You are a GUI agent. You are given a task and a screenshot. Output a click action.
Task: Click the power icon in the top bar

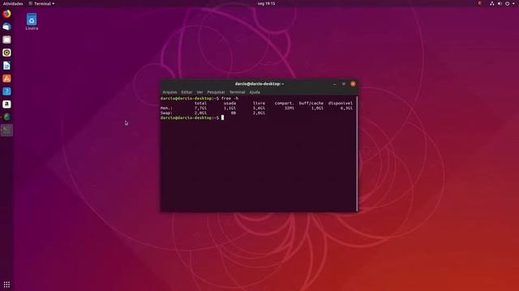pyautogui.click(x=507, y=3)
